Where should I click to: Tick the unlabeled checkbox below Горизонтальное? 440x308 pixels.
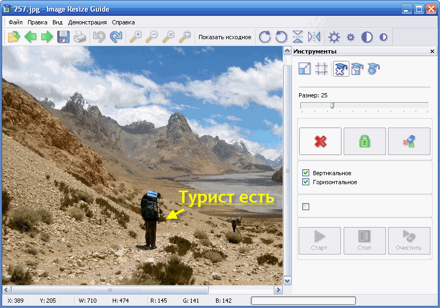click(306, 207)
